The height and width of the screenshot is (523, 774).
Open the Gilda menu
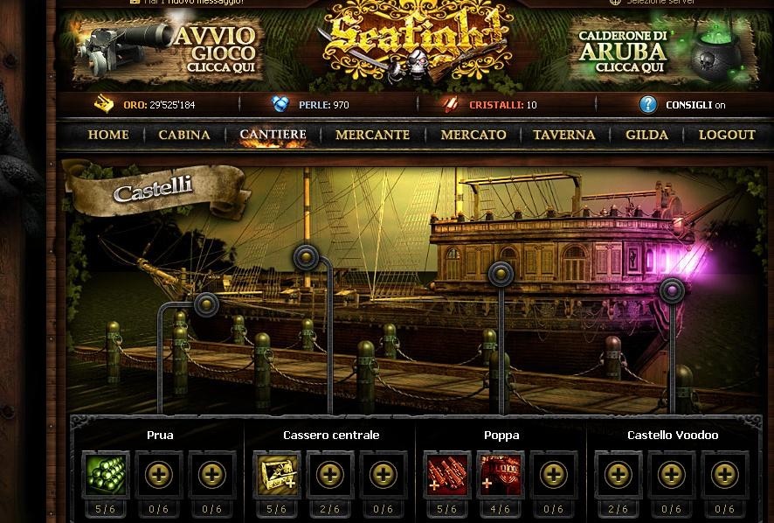click(646, 135)
